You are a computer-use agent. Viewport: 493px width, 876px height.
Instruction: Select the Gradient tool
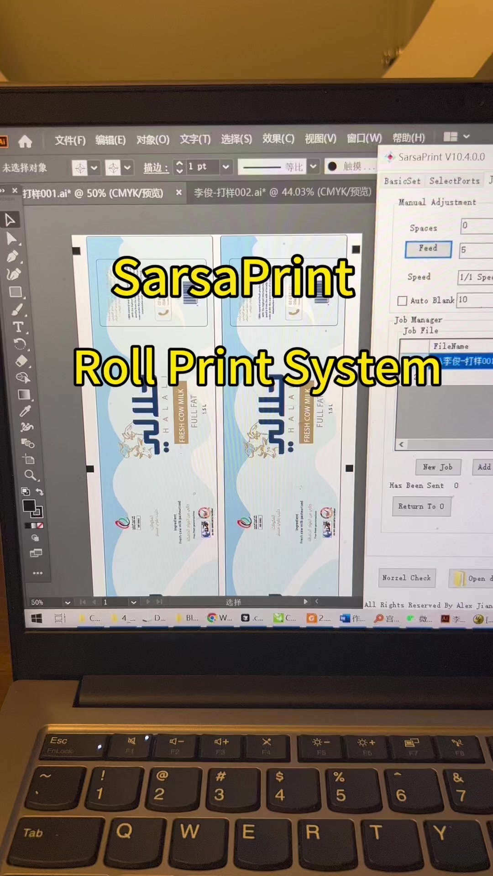tap(24, 395)
